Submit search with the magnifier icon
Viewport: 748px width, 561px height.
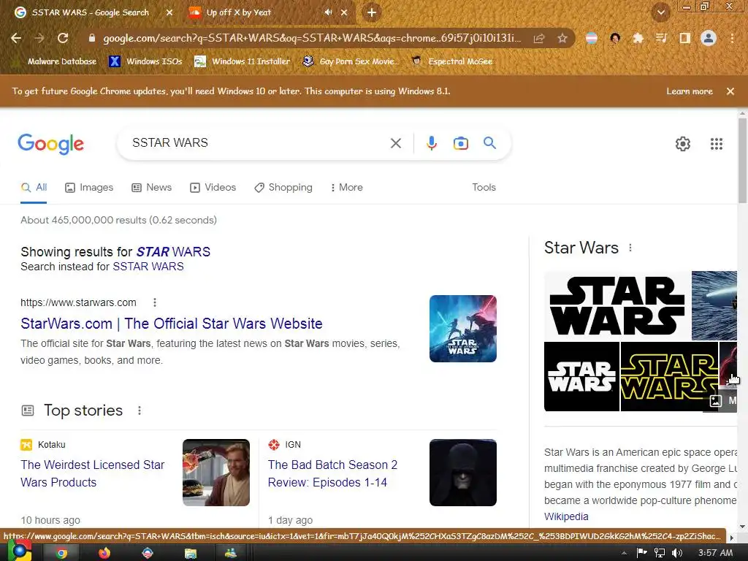click(x=489, y=142)
